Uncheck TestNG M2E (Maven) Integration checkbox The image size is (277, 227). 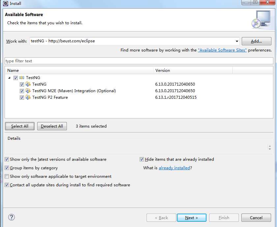22,91
